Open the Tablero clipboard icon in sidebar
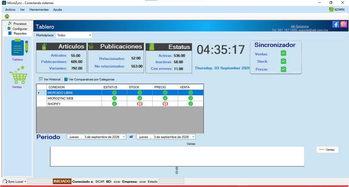349x187 pixels. [19, 47]
